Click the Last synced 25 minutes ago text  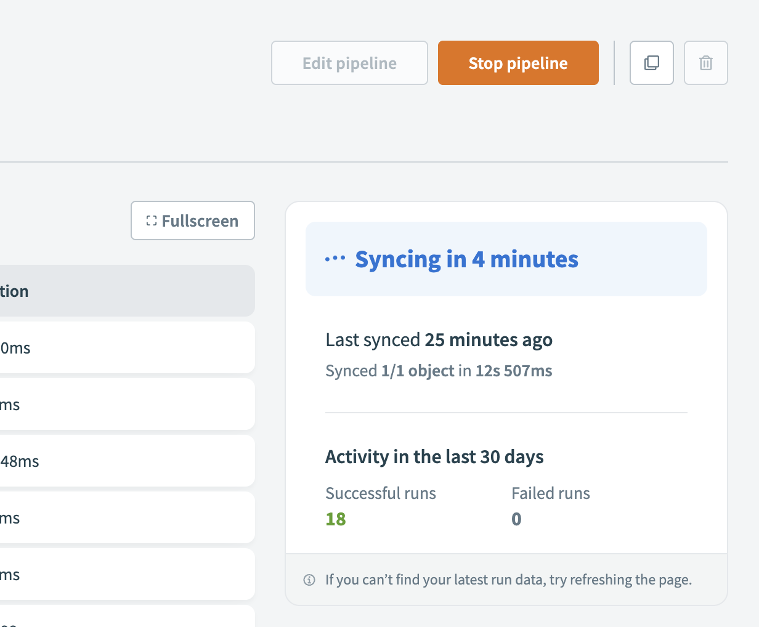click(x=439, y=339)
